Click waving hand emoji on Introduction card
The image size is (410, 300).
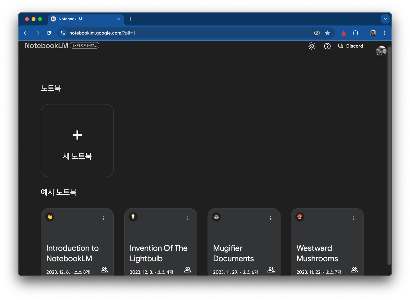(x=50, y=217)
